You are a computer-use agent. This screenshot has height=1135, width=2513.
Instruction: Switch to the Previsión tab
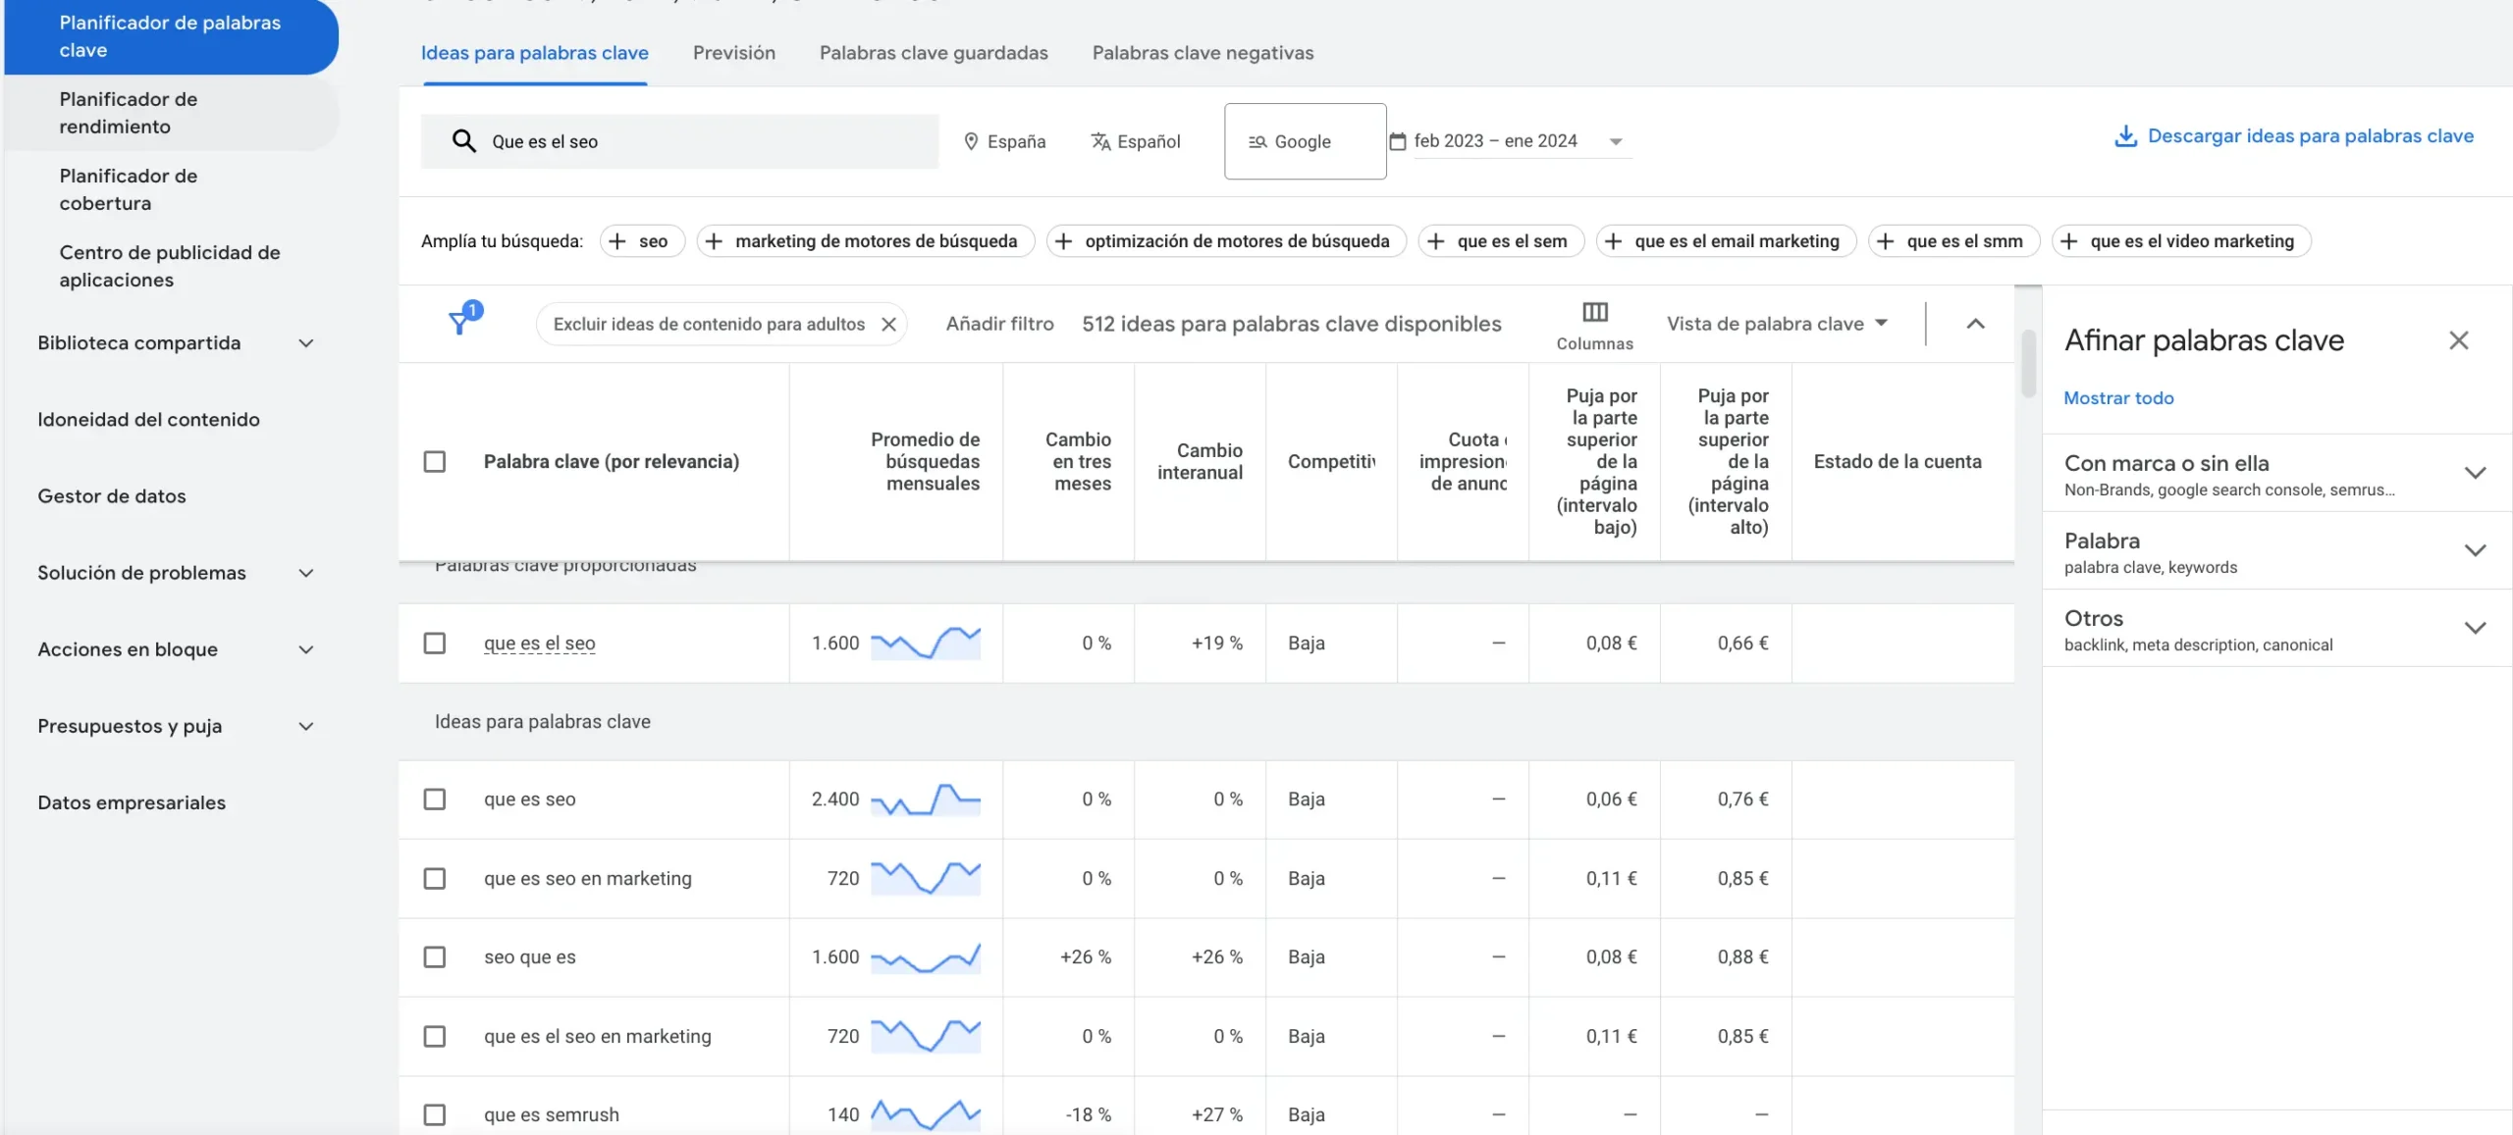(x=733, y=53)
